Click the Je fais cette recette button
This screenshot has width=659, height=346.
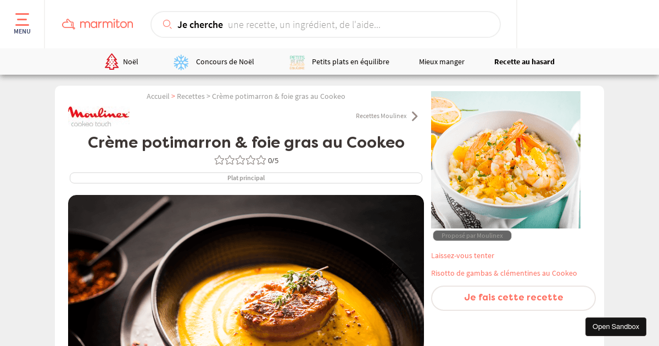click(513, 298)
